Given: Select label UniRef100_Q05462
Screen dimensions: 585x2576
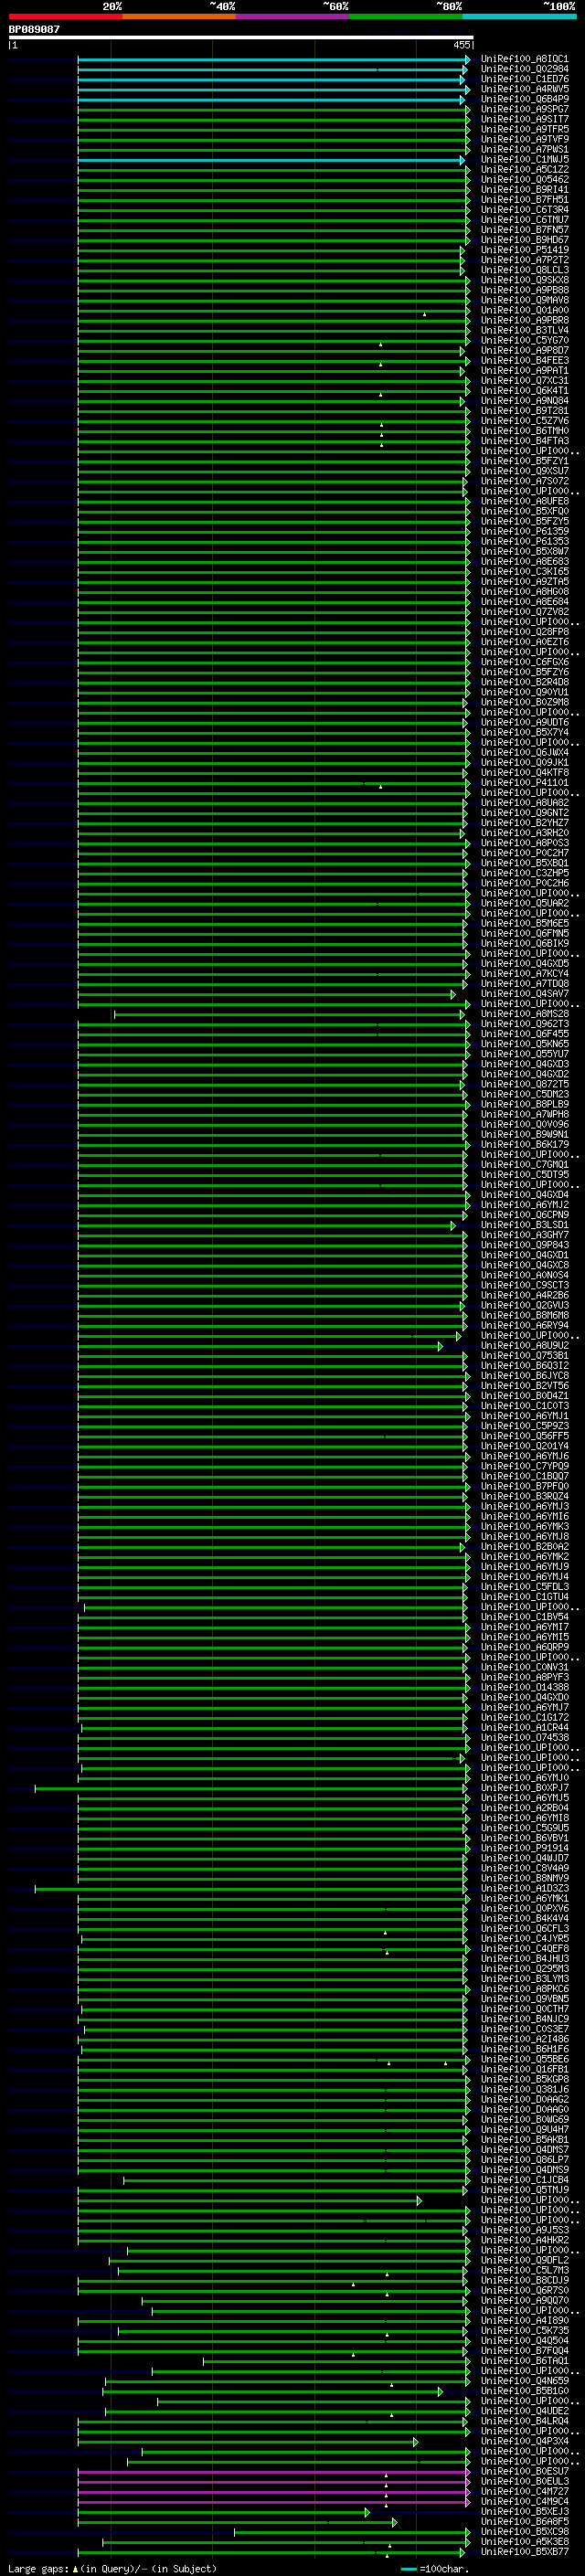Looking at the screenshot, I should tap(524, 180).
